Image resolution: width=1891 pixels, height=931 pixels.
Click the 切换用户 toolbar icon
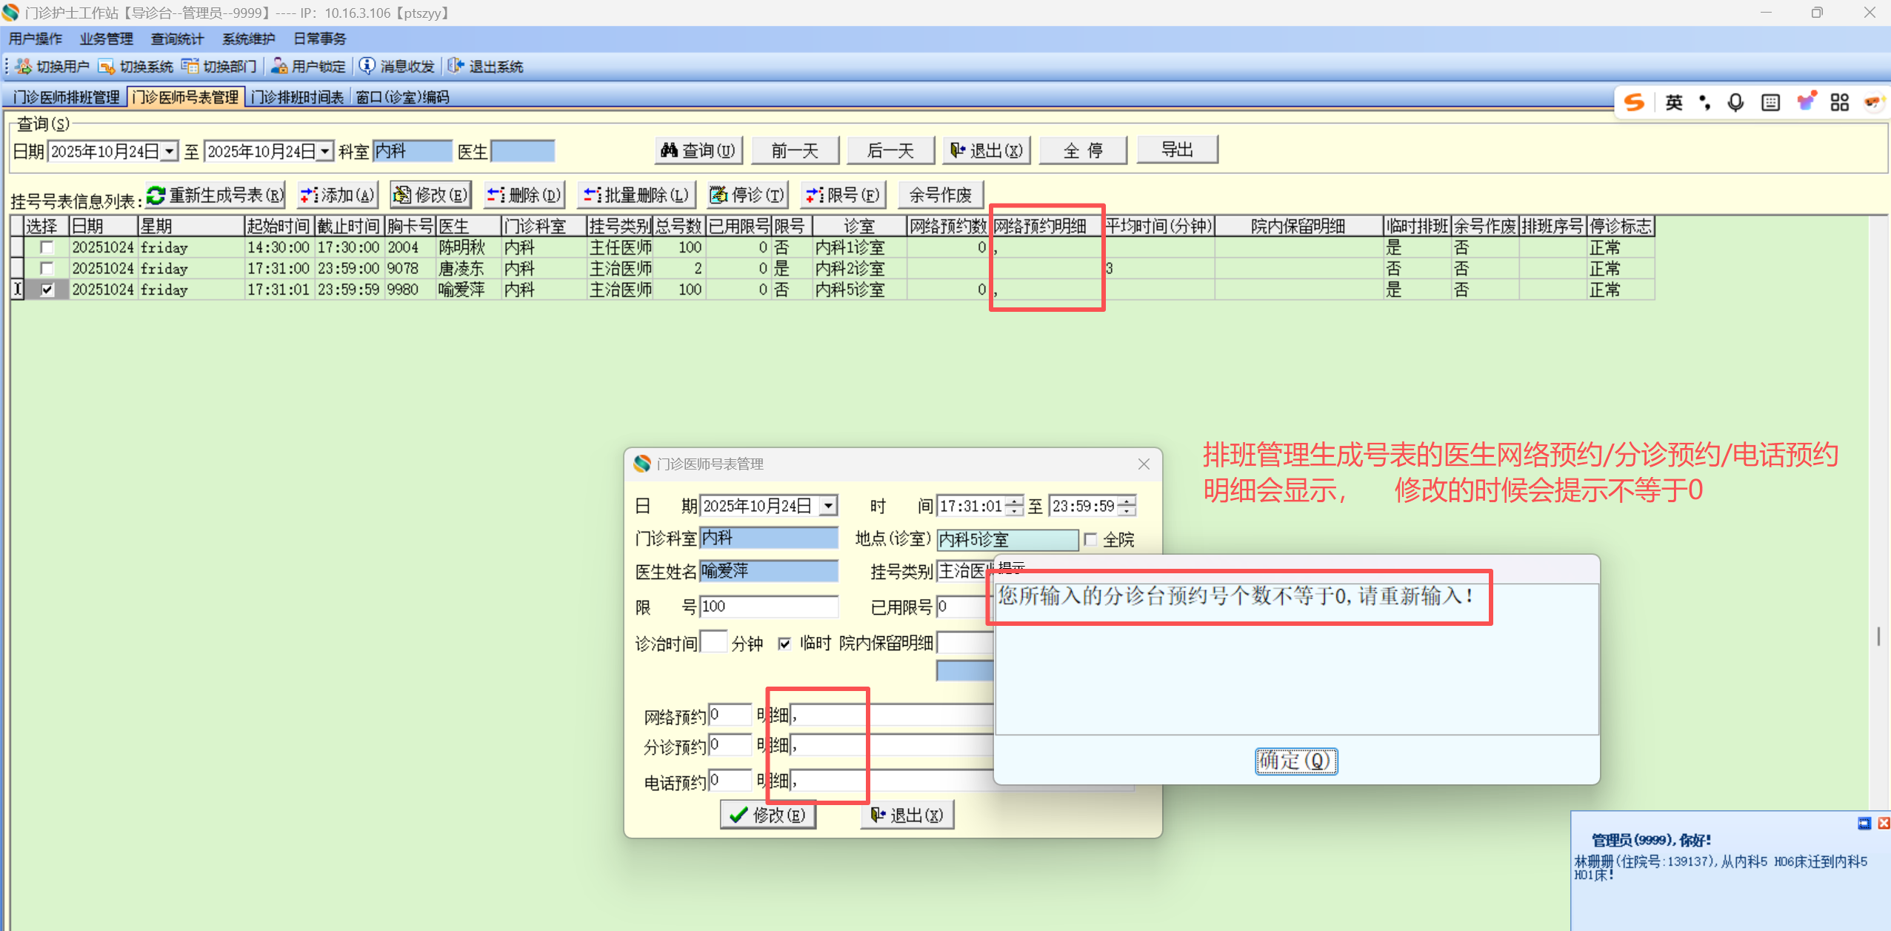point(24,67)
